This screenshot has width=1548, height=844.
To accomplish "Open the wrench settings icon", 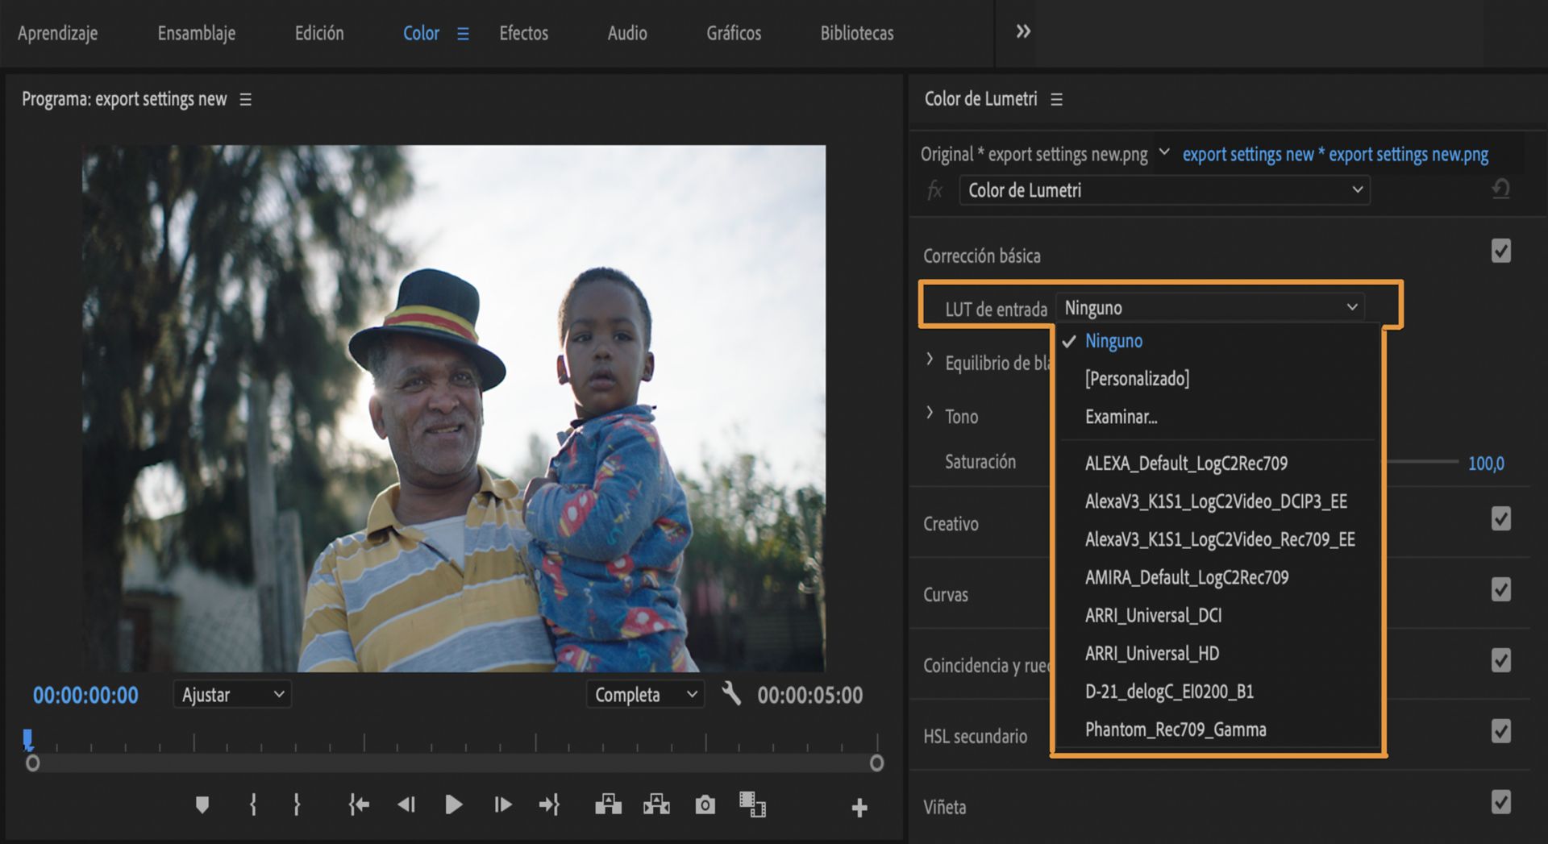I will click(x=730, y=693).
